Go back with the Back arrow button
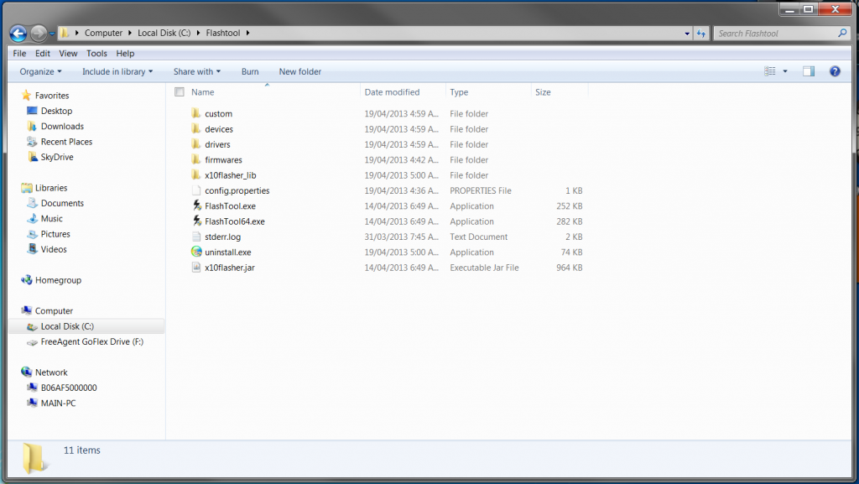 point(18,34)
